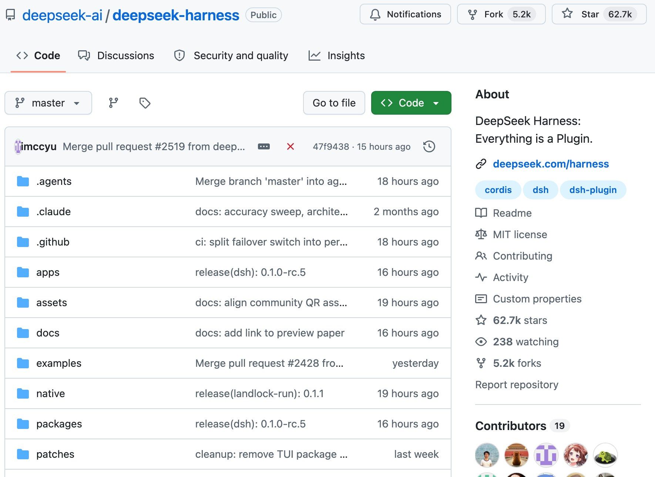Click '2 months ago' timestamp for .claude
655x477 pixels.
pyautogui.click(x=406, y=212)
